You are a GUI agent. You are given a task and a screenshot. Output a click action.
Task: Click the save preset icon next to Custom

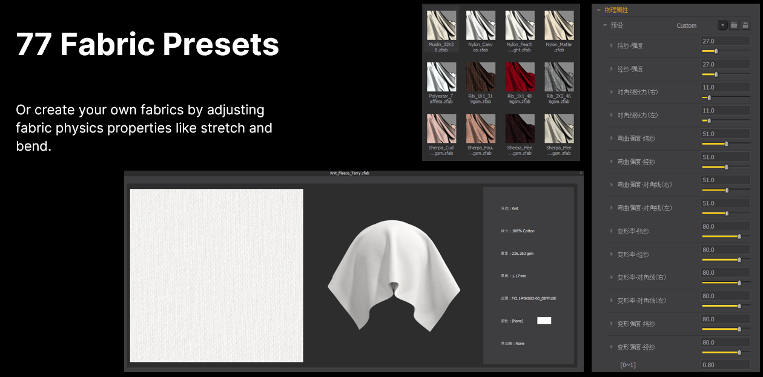745,25
